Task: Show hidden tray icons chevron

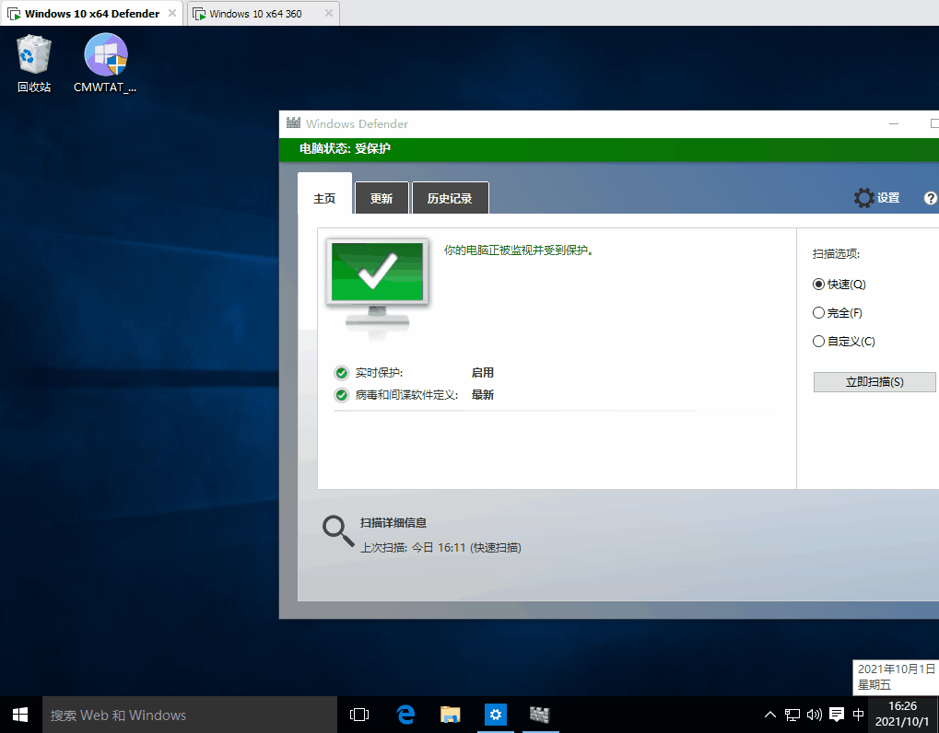Action: click(770, 715)
